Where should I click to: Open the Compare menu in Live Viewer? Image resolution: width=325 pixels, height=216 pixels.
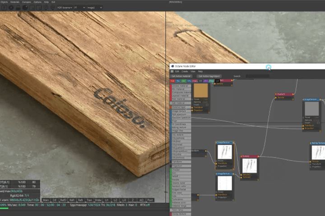pyautogui.click(x=26, y=2)
